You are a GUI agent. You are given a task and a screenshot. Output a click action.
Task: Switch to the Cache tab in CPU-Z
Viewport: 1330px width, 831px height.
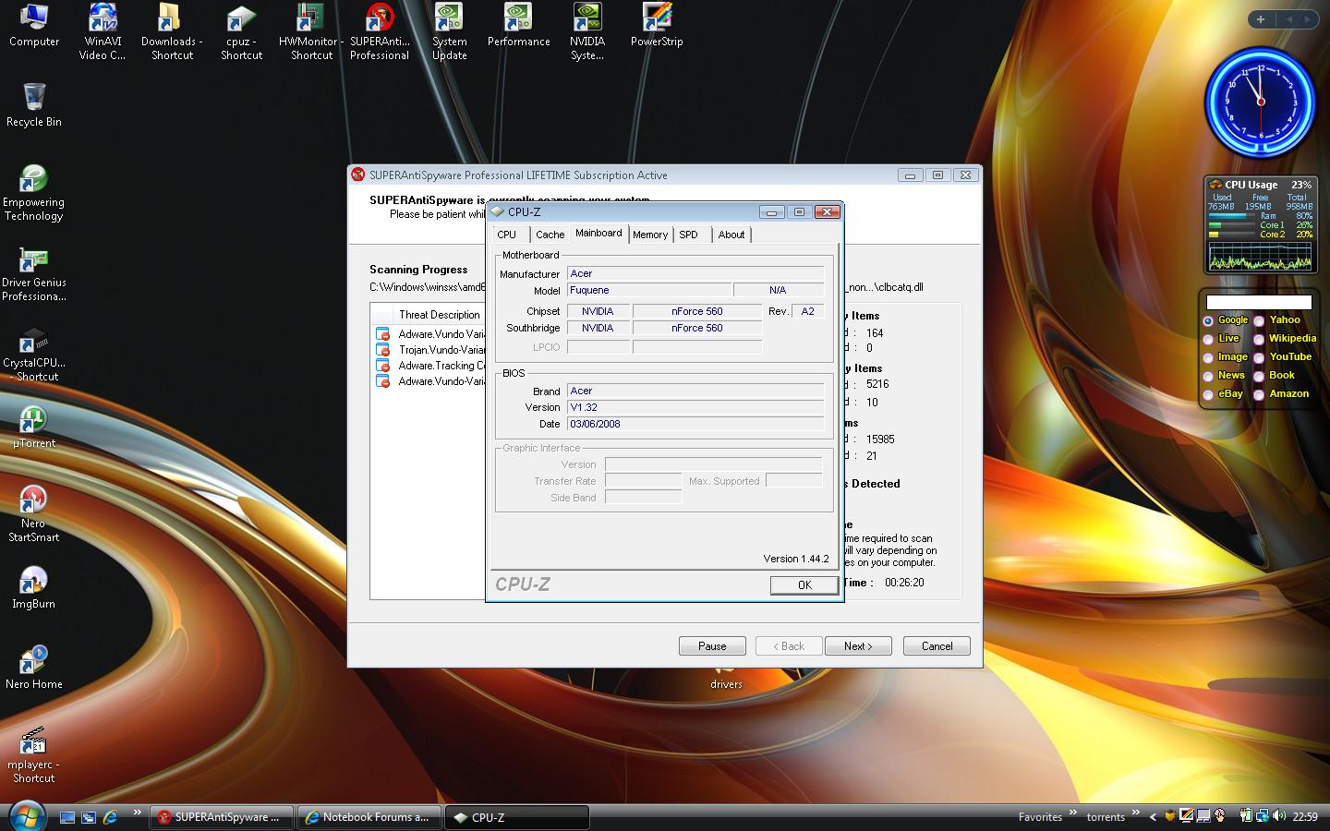(x=550, y=235)
